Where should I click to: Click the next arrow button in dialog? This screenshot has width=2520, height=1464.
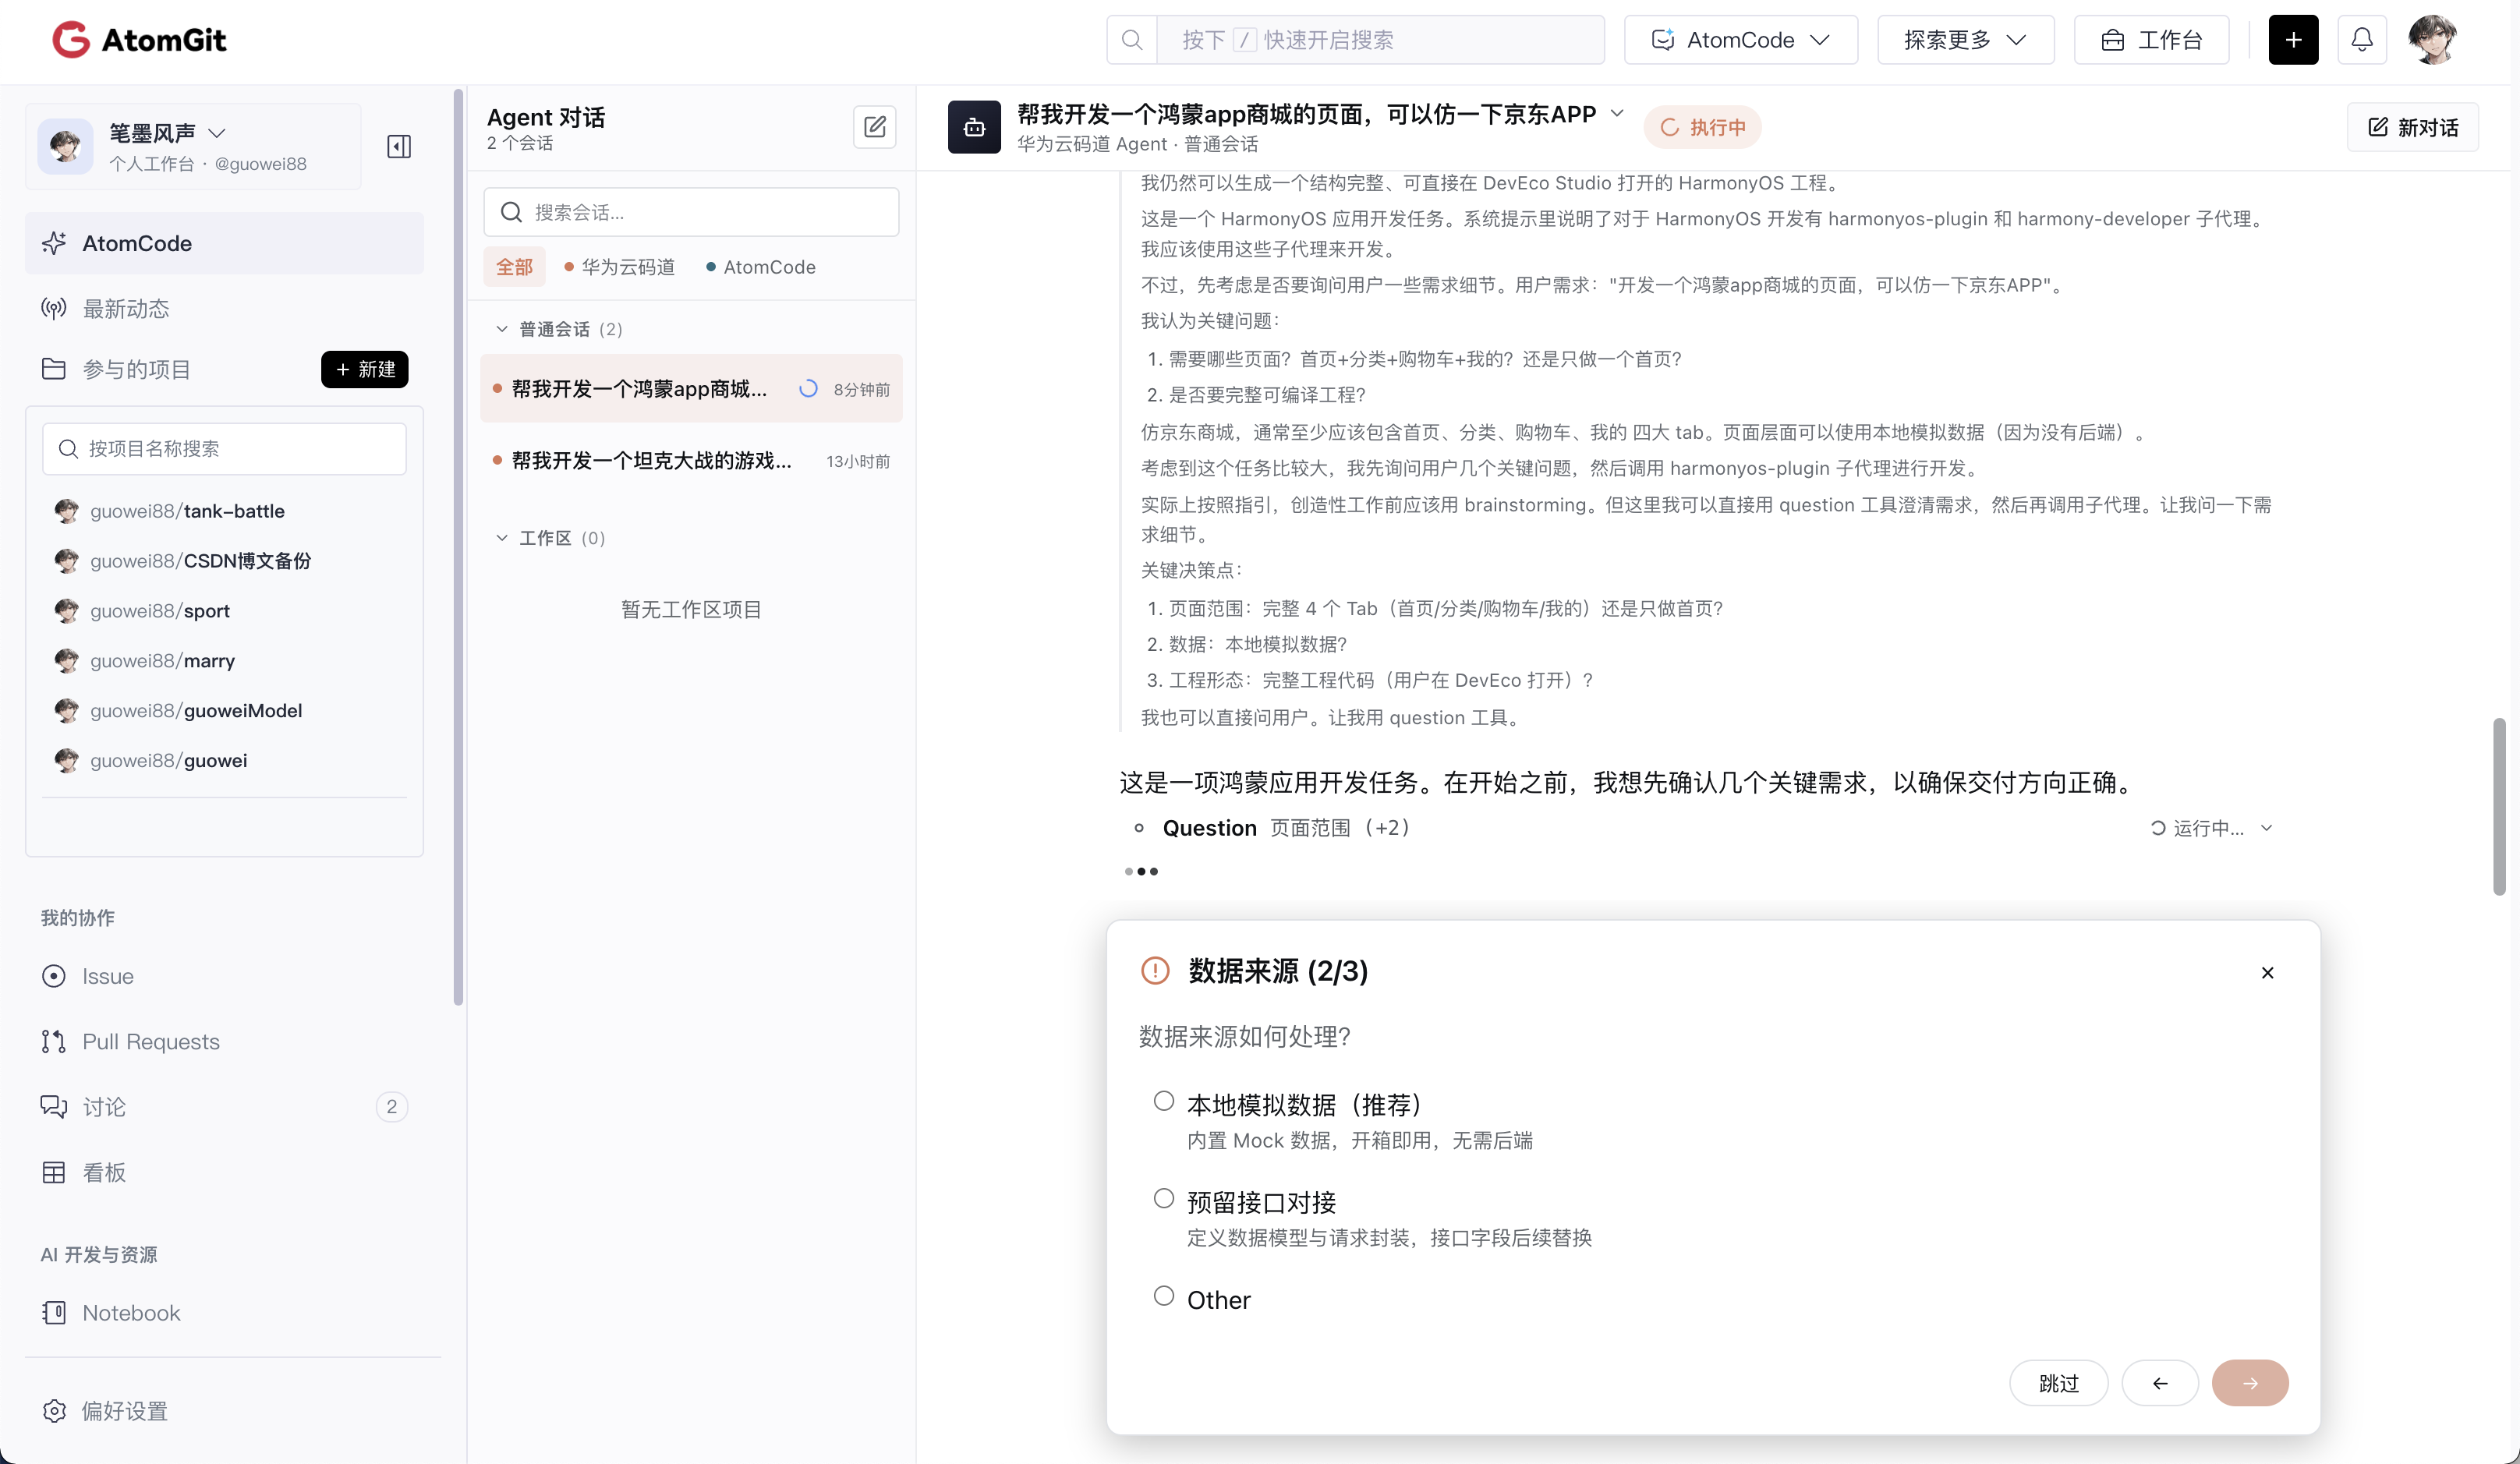pyautogui.click(x=2250, y=1383)
